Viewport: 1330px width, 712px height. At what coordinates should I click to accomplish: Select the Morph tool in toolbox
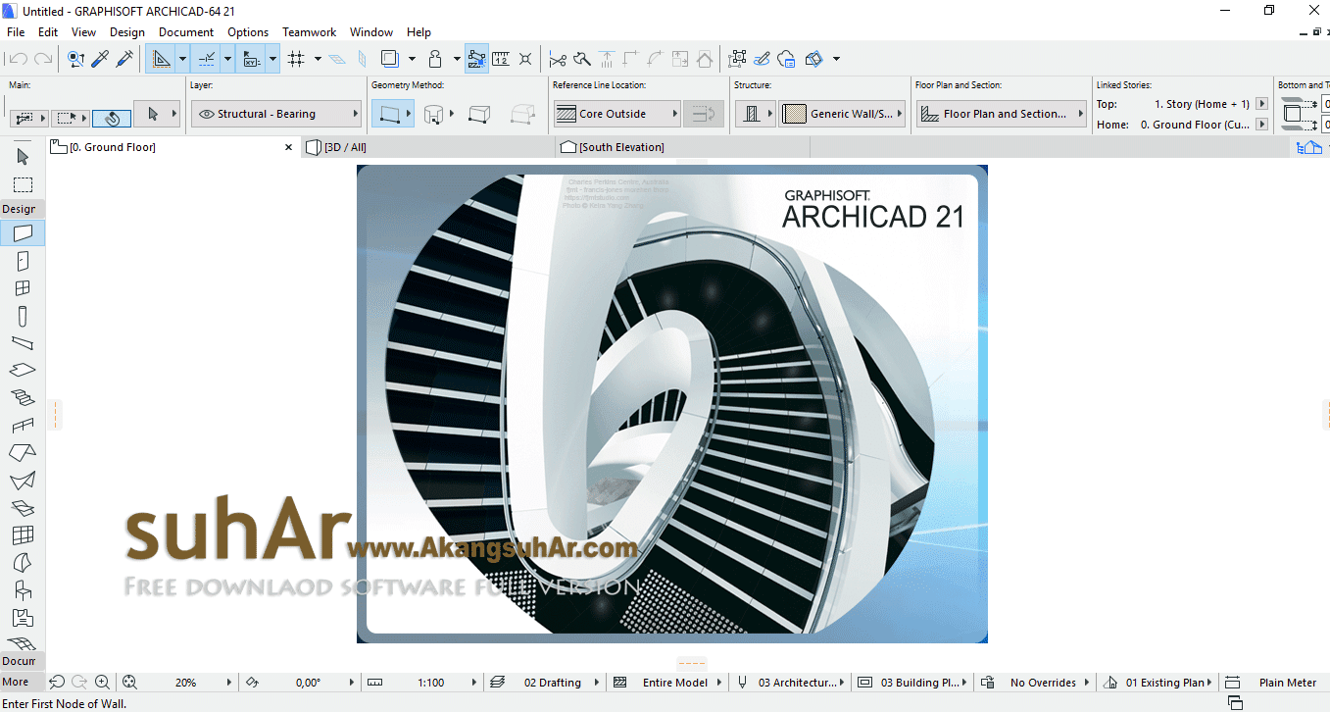[23, 563]
